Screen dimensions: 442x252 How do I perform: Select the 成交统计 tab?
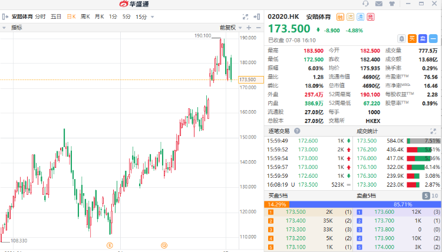click(x=367, y=131)
